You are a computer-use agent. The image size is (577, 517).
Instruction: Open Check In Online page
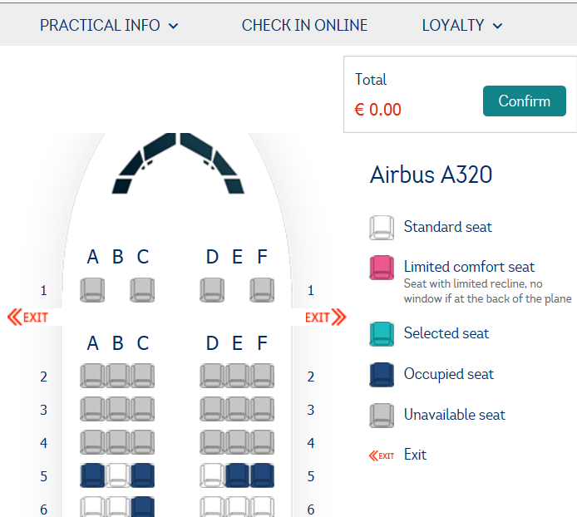(304, 26)
